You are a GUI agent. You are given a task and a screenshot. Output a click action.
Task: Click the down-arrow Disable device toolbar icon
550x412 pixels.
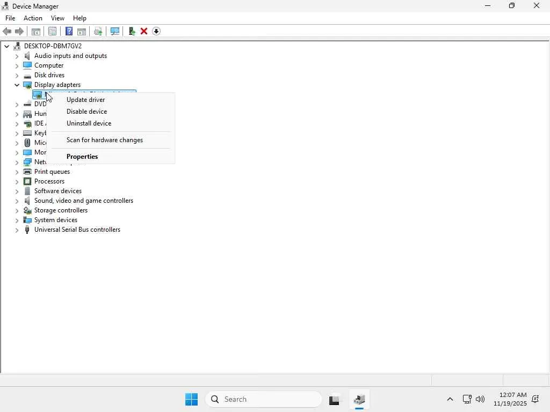[x=156, y=31]
